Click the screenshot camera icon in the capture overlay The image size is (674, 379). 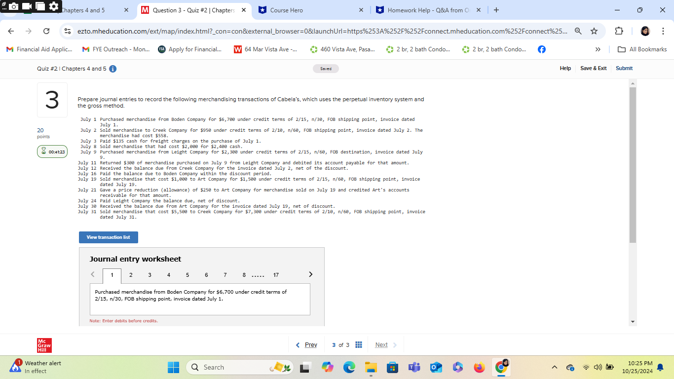14,6
